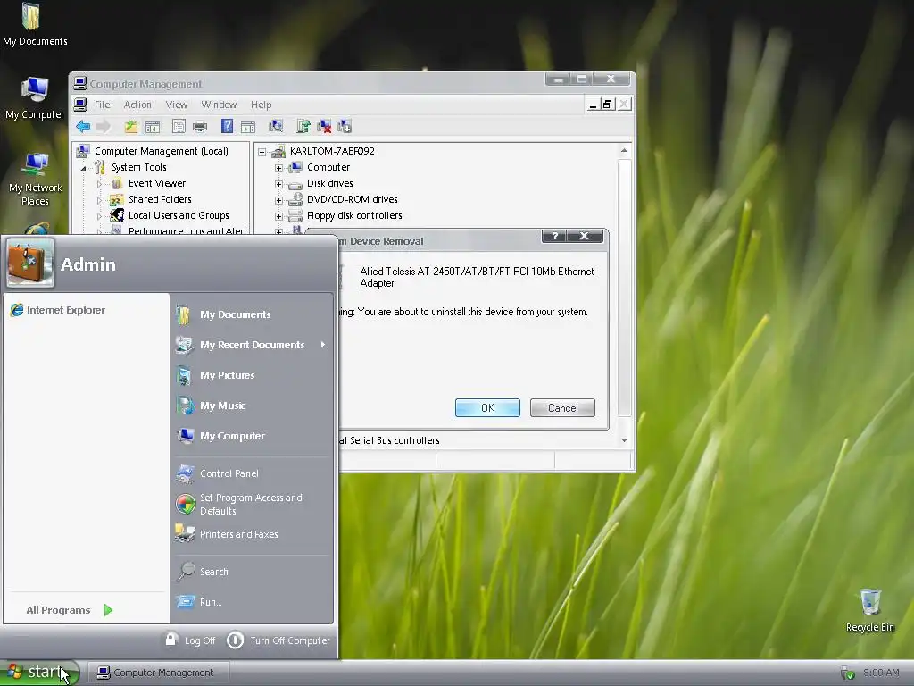Click the Disable device toolbar icon

coord(345,126)
